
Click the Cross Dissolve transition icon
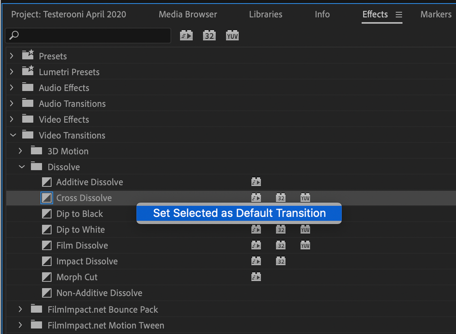(x=47, y=198)
